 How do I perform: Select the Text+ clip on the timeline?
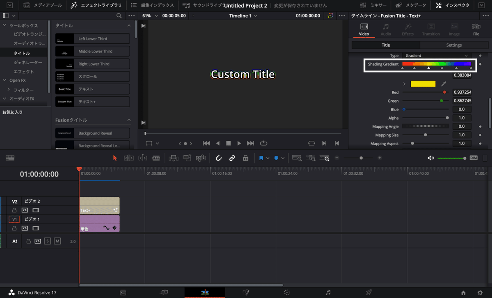[99, 205]
